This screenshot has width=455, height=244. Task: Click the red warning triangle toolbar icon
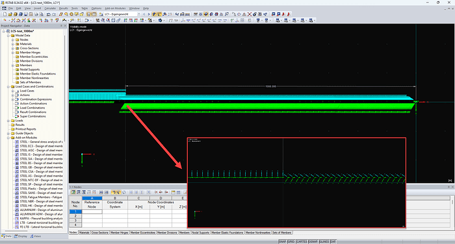pyautogui.click(x=244, y=14)
